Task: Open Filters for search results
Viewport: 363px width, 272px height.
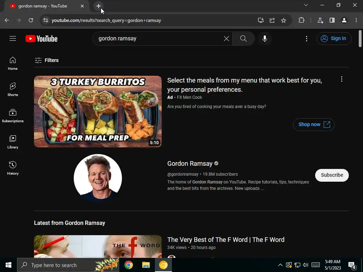Action: (46, 60)
